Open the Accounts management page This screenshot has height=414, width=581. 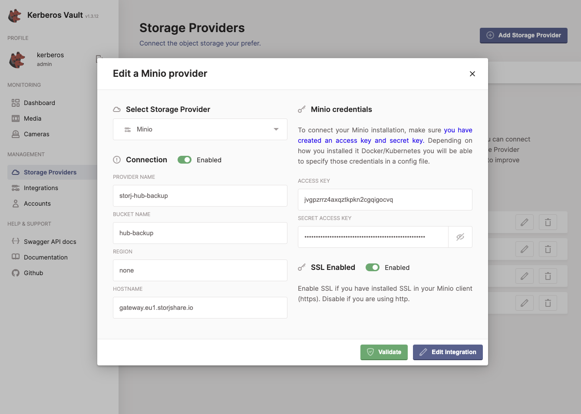37,204
